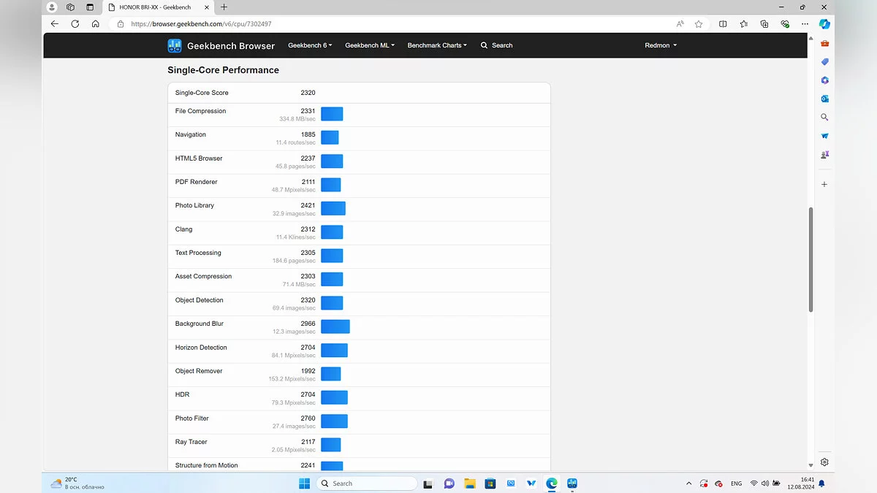The width and height of the screenshot is (877, 493).
Task: Open Outlook from the Edge sidebar
Action: [824, 99]
